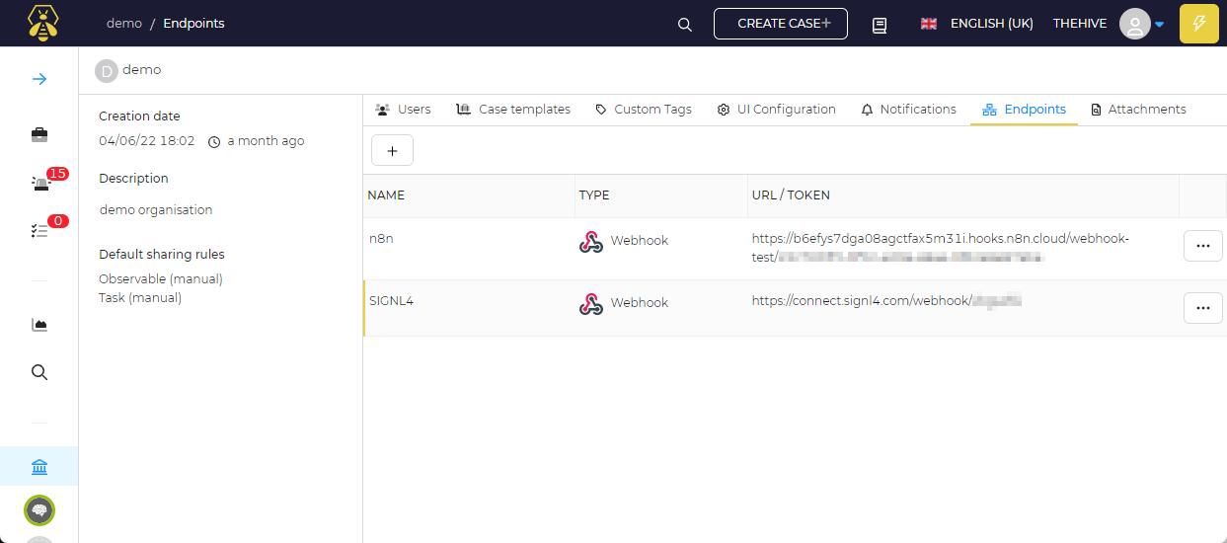Screen dimensions: 1227x543
Task: Open search via sidebar magnifier icon
Action: (x=39, y=372)
